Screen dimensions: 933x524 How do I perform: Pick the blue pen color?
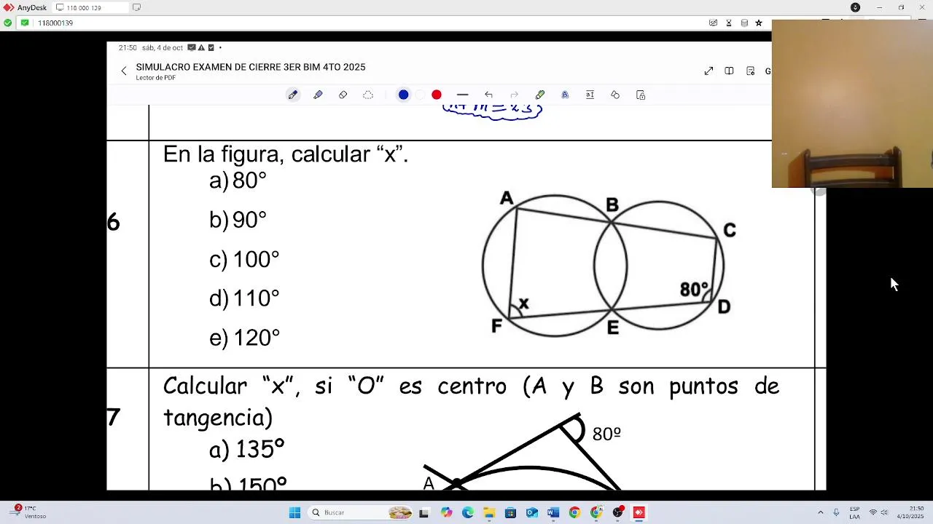click(404, 95)
